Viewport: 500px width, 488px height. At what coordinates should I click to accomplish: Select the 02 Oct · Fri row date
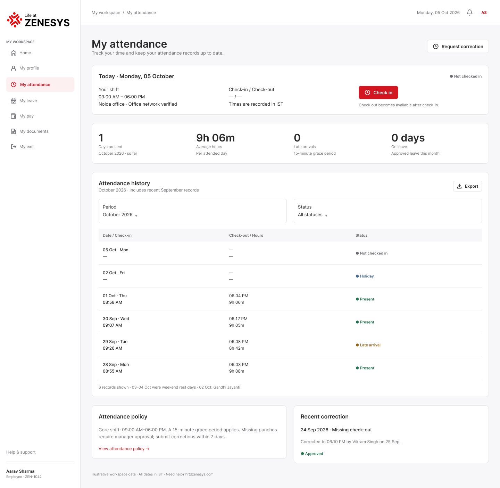114,273
